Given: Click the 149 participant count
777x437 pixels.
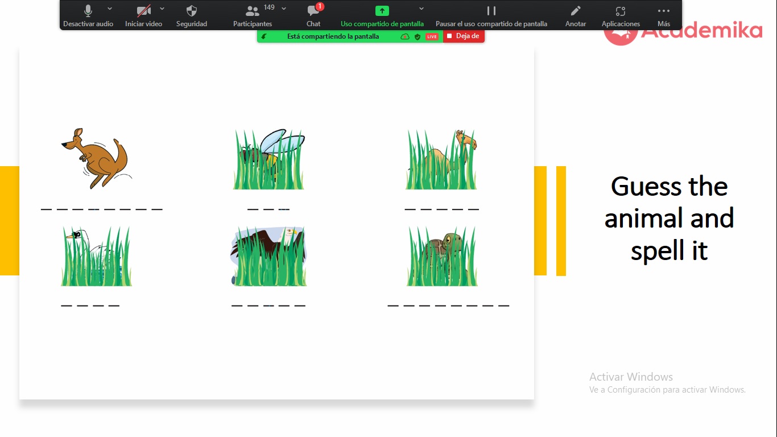Looking at the screenshot, I should 269,7.
